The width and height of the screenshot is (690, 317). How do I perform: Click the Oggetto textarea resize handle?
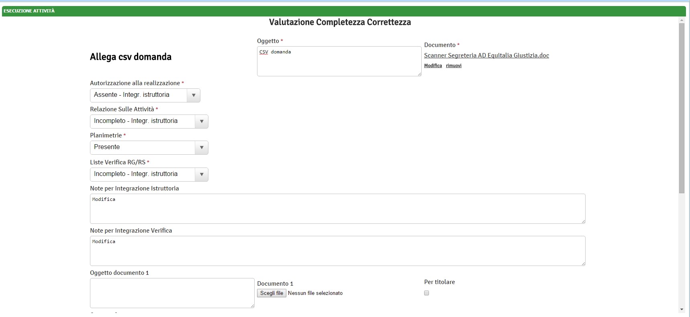pos(419,74)
